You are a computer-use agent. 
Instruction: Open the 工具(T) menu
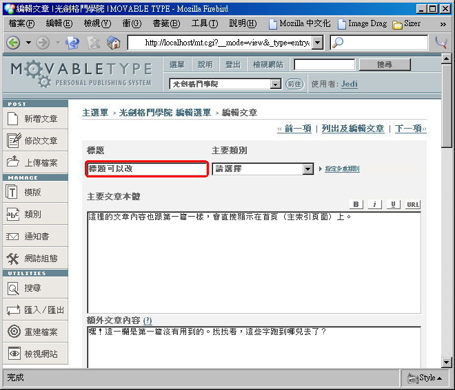[x=205, y=23]
